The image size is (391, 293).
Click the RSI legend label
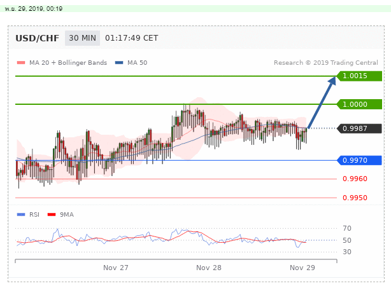point(34,215)
